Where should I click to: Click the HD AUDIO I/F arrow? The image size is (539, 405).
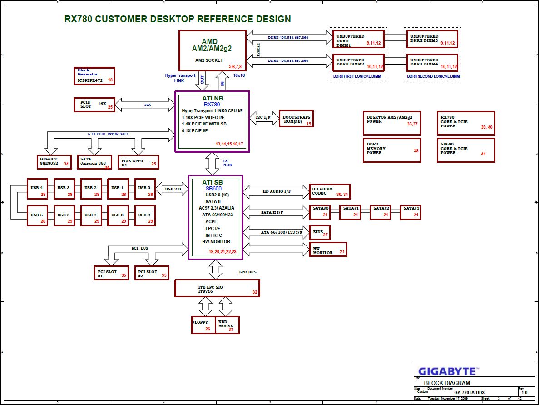tap(276, 192)
